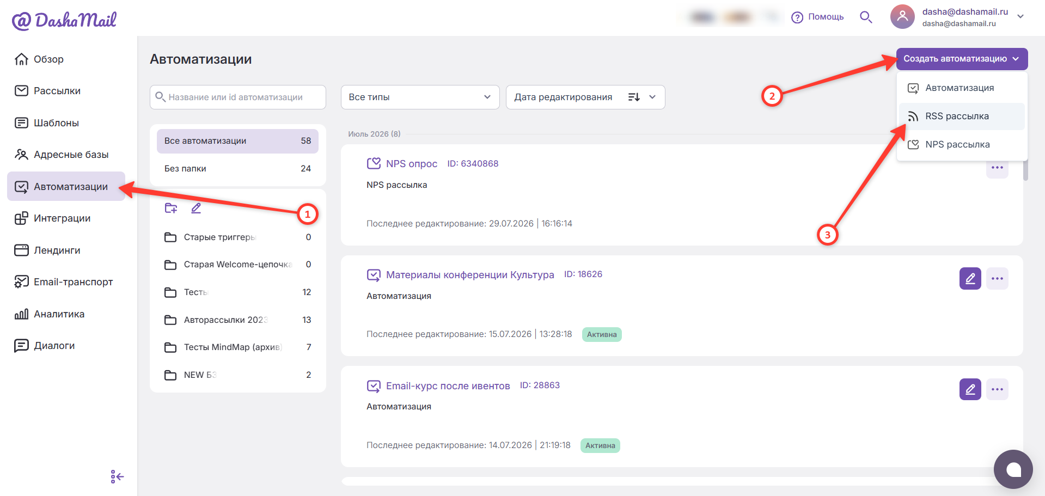1045x496 pixels.
Task: Click the Email-транспорт icon
Action: point(21,281)
